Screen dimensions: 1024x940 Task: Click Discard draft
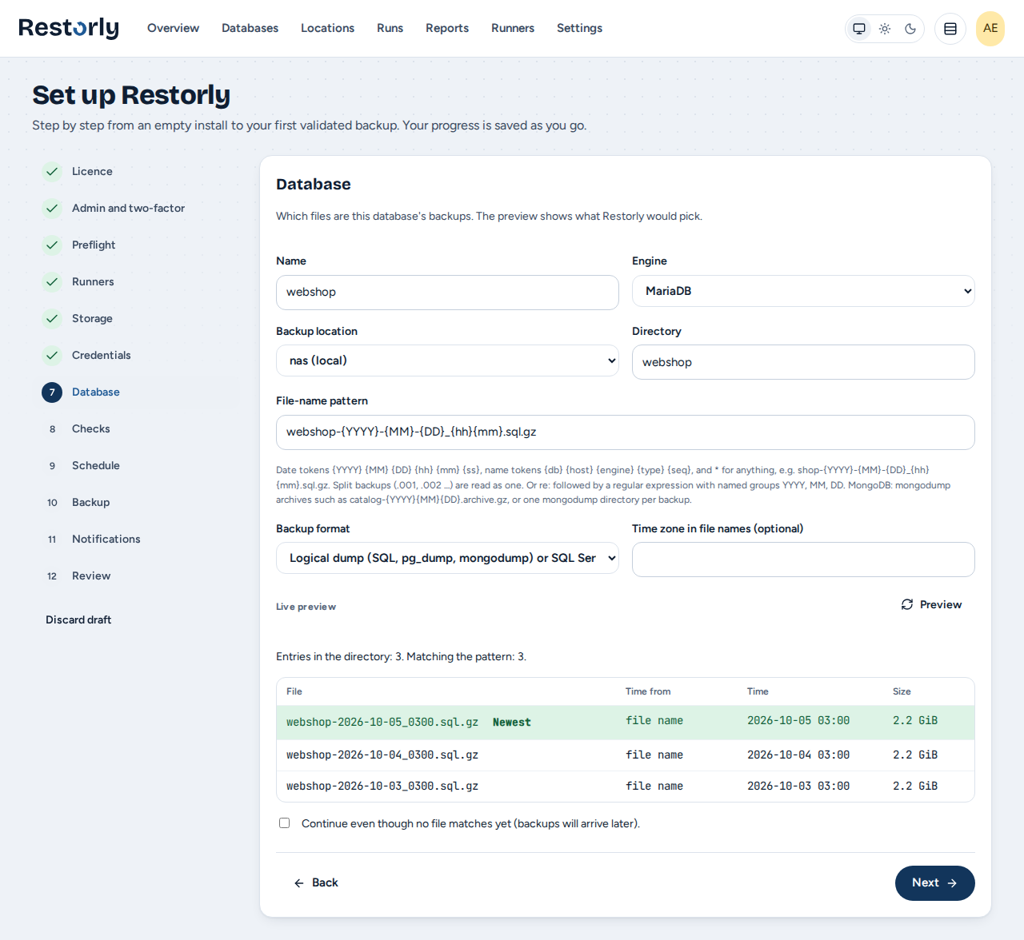[78, 619]
